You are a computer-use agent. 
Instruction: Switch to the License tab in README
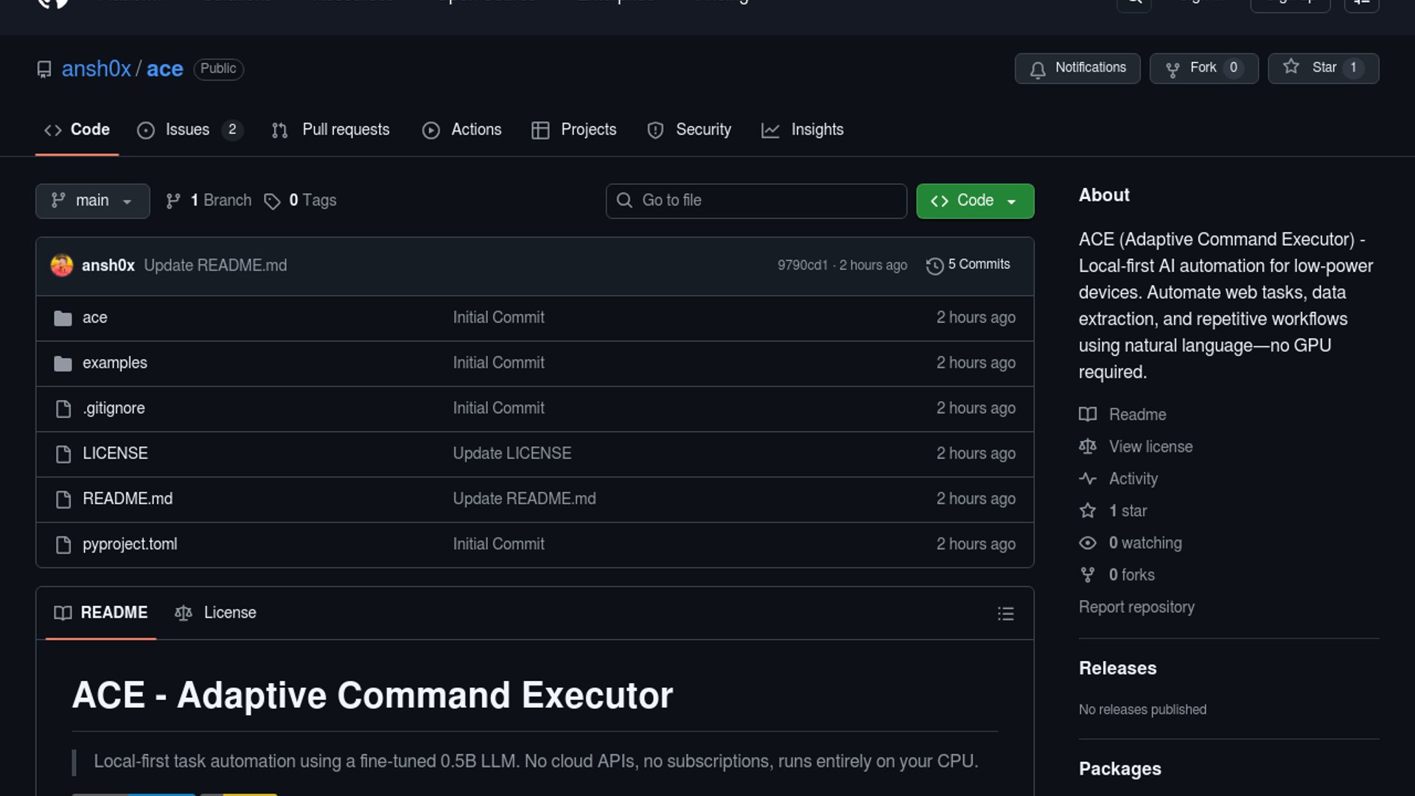[x=229, y=612]
